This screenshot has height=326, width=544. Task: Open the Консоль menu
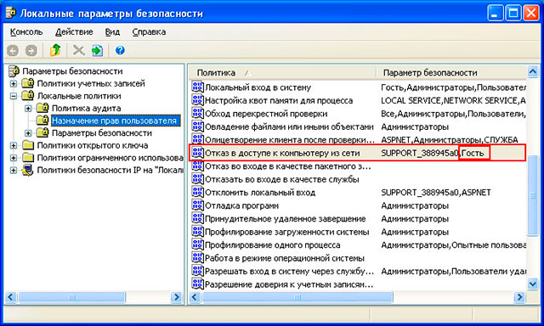(26, 32)
